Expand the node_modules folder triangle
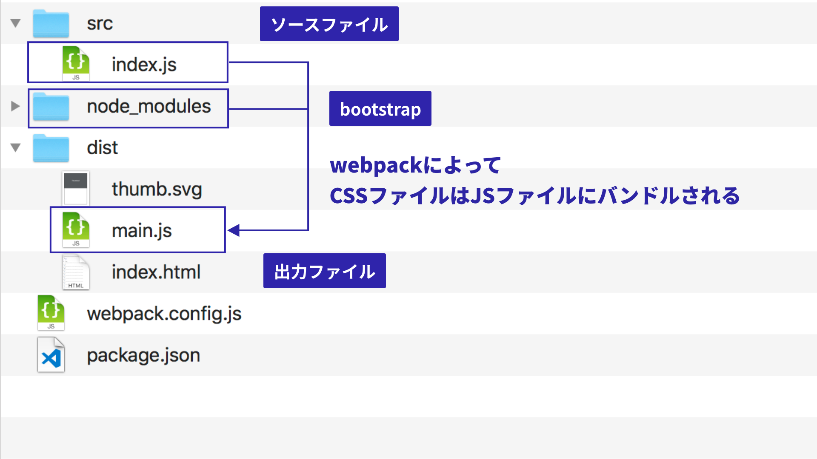Viewport: 817px width, 459px height. [15, 106]
